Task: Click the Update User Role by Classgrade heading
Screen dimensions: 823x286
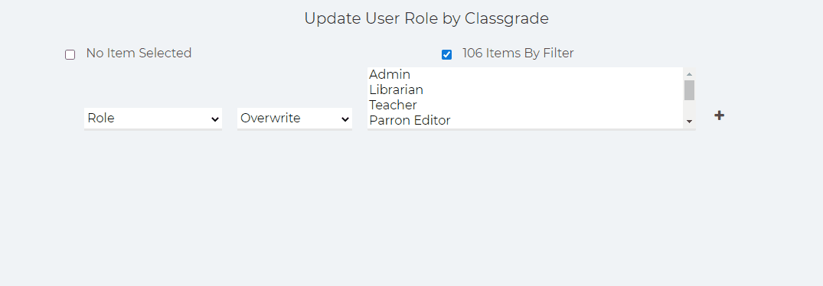Action: coord(426,18)
